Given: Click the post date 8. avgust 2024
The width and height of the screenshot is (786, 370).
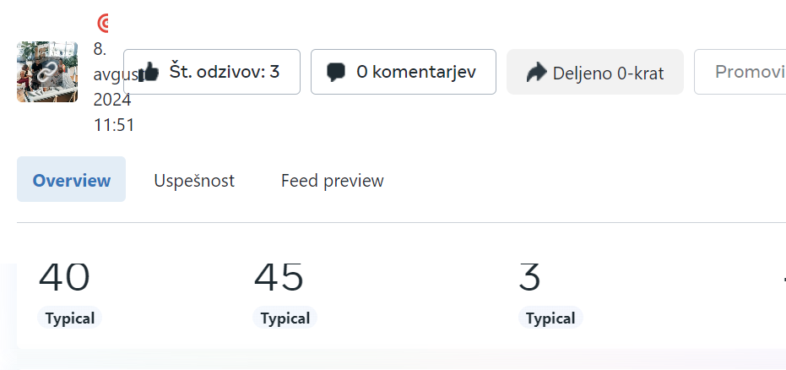Looking at the screenshot, I should [112, 74].
